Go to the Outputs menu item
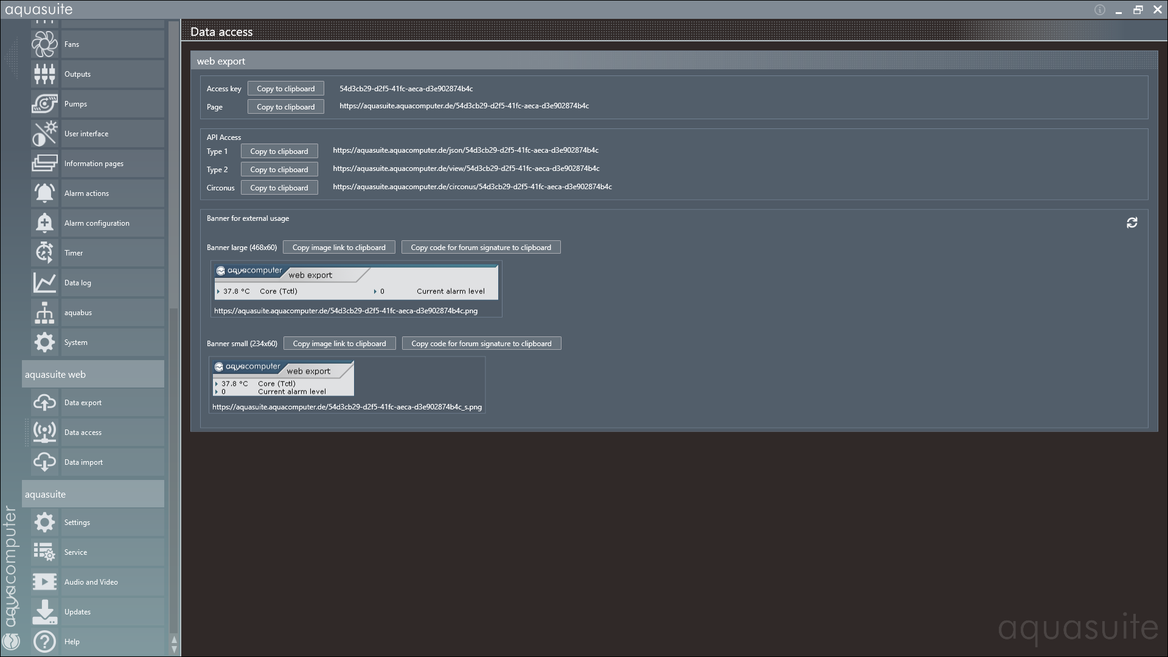This screenshot has height=657, width=1168. [113, 74]
